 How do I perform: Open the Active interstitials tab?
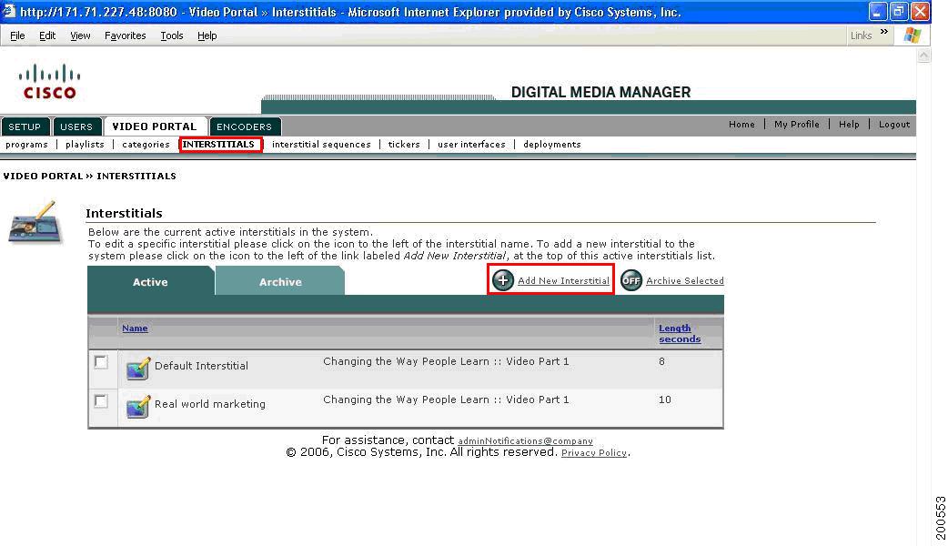(x=150, y=282)
